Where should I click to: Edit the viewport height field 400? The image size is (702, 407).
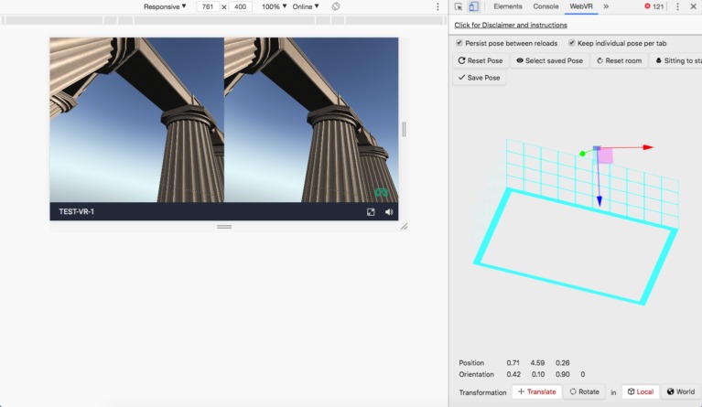240,6
